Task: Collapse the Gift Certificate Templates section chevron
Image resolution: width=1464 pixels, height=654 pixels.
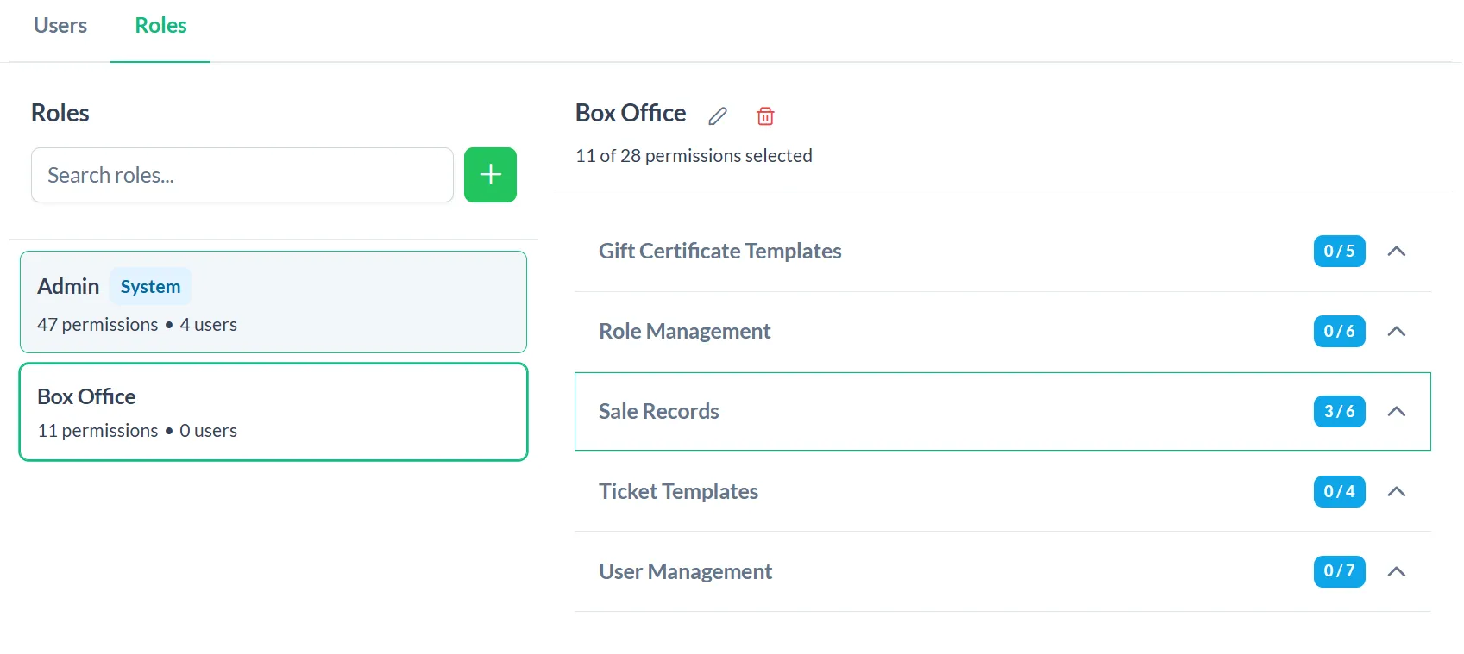Action: pyautogui.click(x=1397, y=251)
